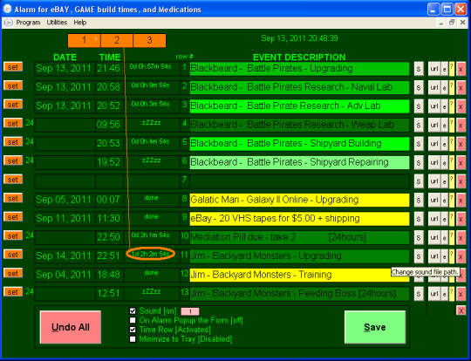Click url icon for Feeding Boss row
471x361 pixels.
(x=434, y=294)
